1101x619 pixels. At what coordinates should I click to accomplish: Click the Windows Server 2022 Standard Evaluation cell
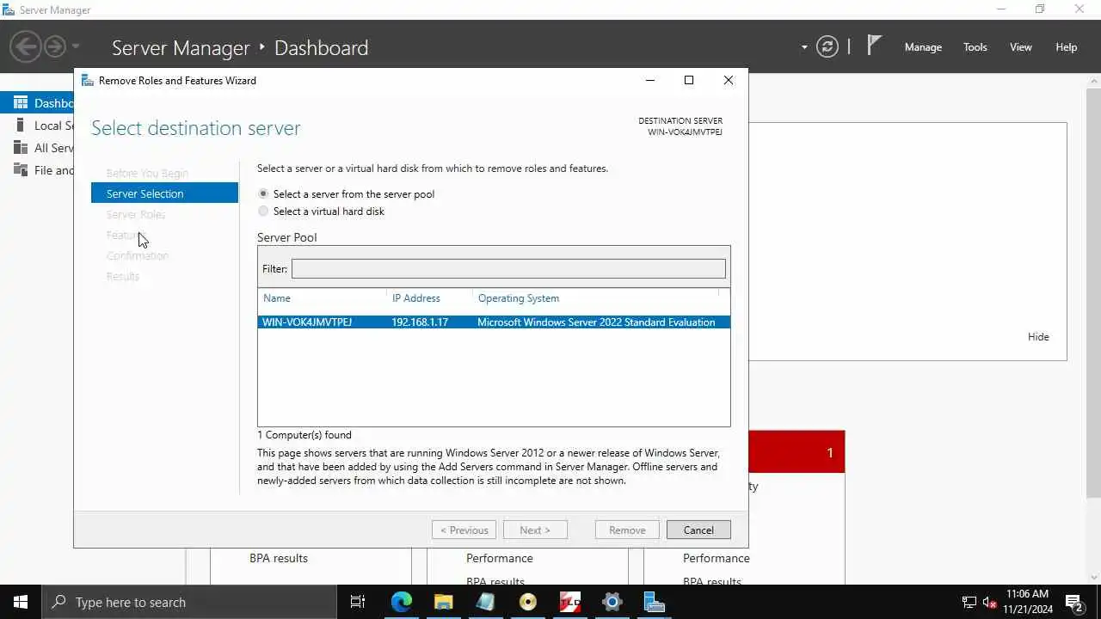[x=596, y=322]
